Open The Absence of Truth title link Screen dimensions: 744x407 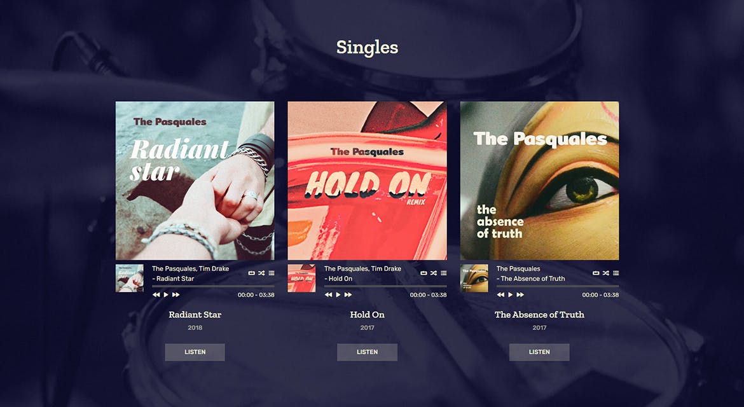coord(539,315)
